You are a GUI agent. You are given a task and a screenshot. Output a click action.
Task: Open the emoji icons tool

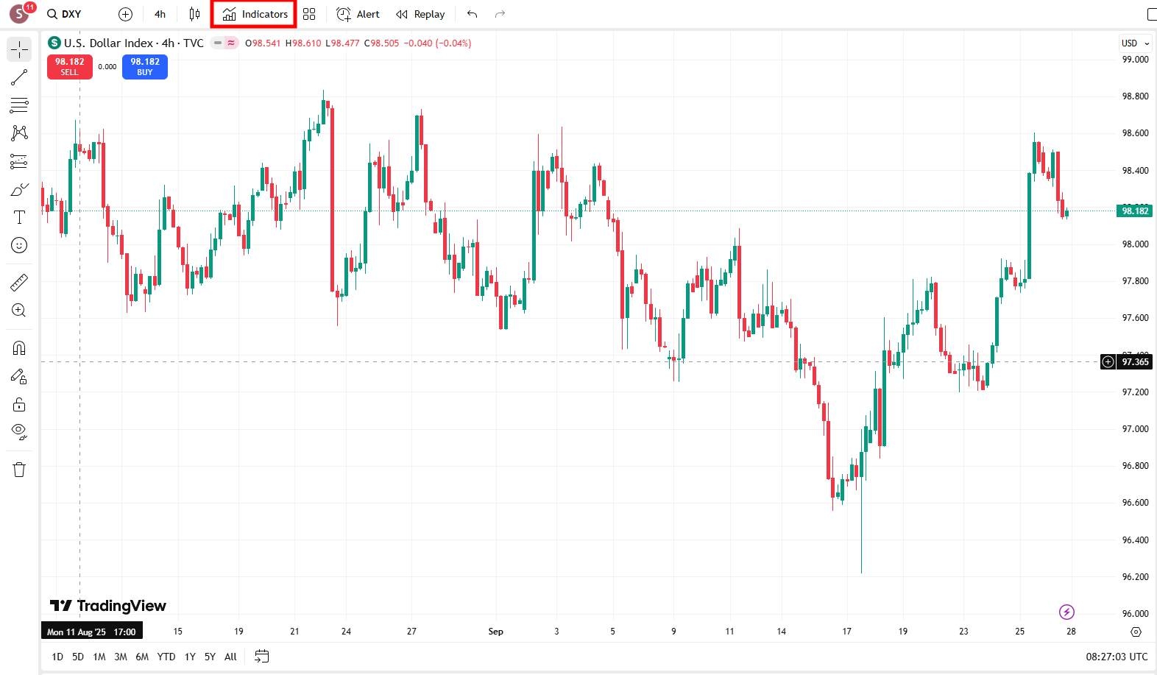19,245
